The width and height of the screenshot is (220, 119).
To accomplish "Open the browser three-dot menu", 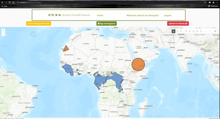I will click(x=217, y=2).
